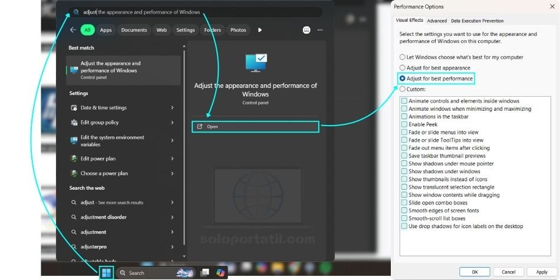560x280 pixels.
Task: Select the Adjust for best performance radio button
Action: click(403, 78)
